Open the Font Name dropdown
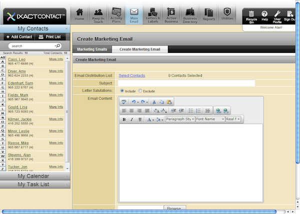Screen dimensions: 300x214 click(210, 120)
